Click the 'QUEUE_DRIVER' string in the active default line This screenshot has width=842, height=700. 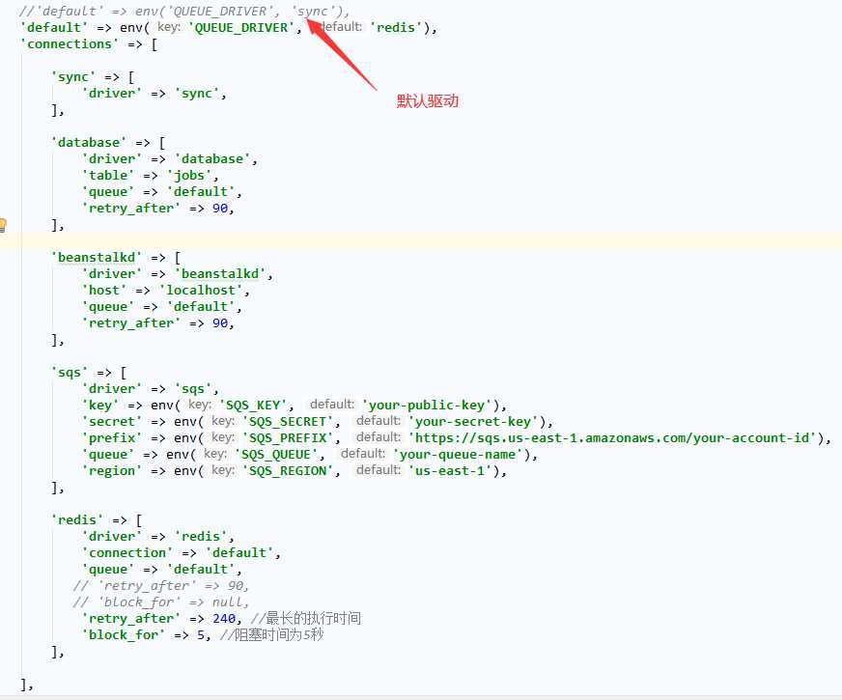click(241, 27)
